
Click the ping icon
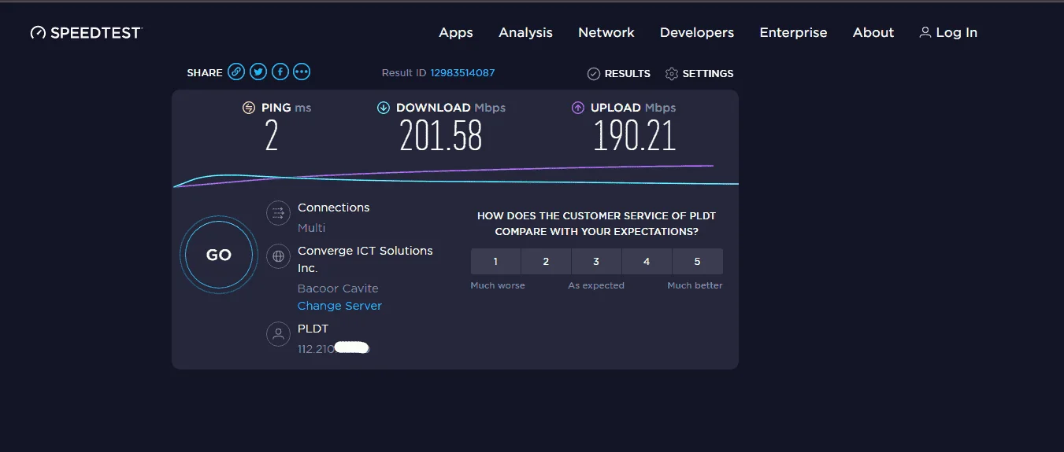(x=249, y=108)
